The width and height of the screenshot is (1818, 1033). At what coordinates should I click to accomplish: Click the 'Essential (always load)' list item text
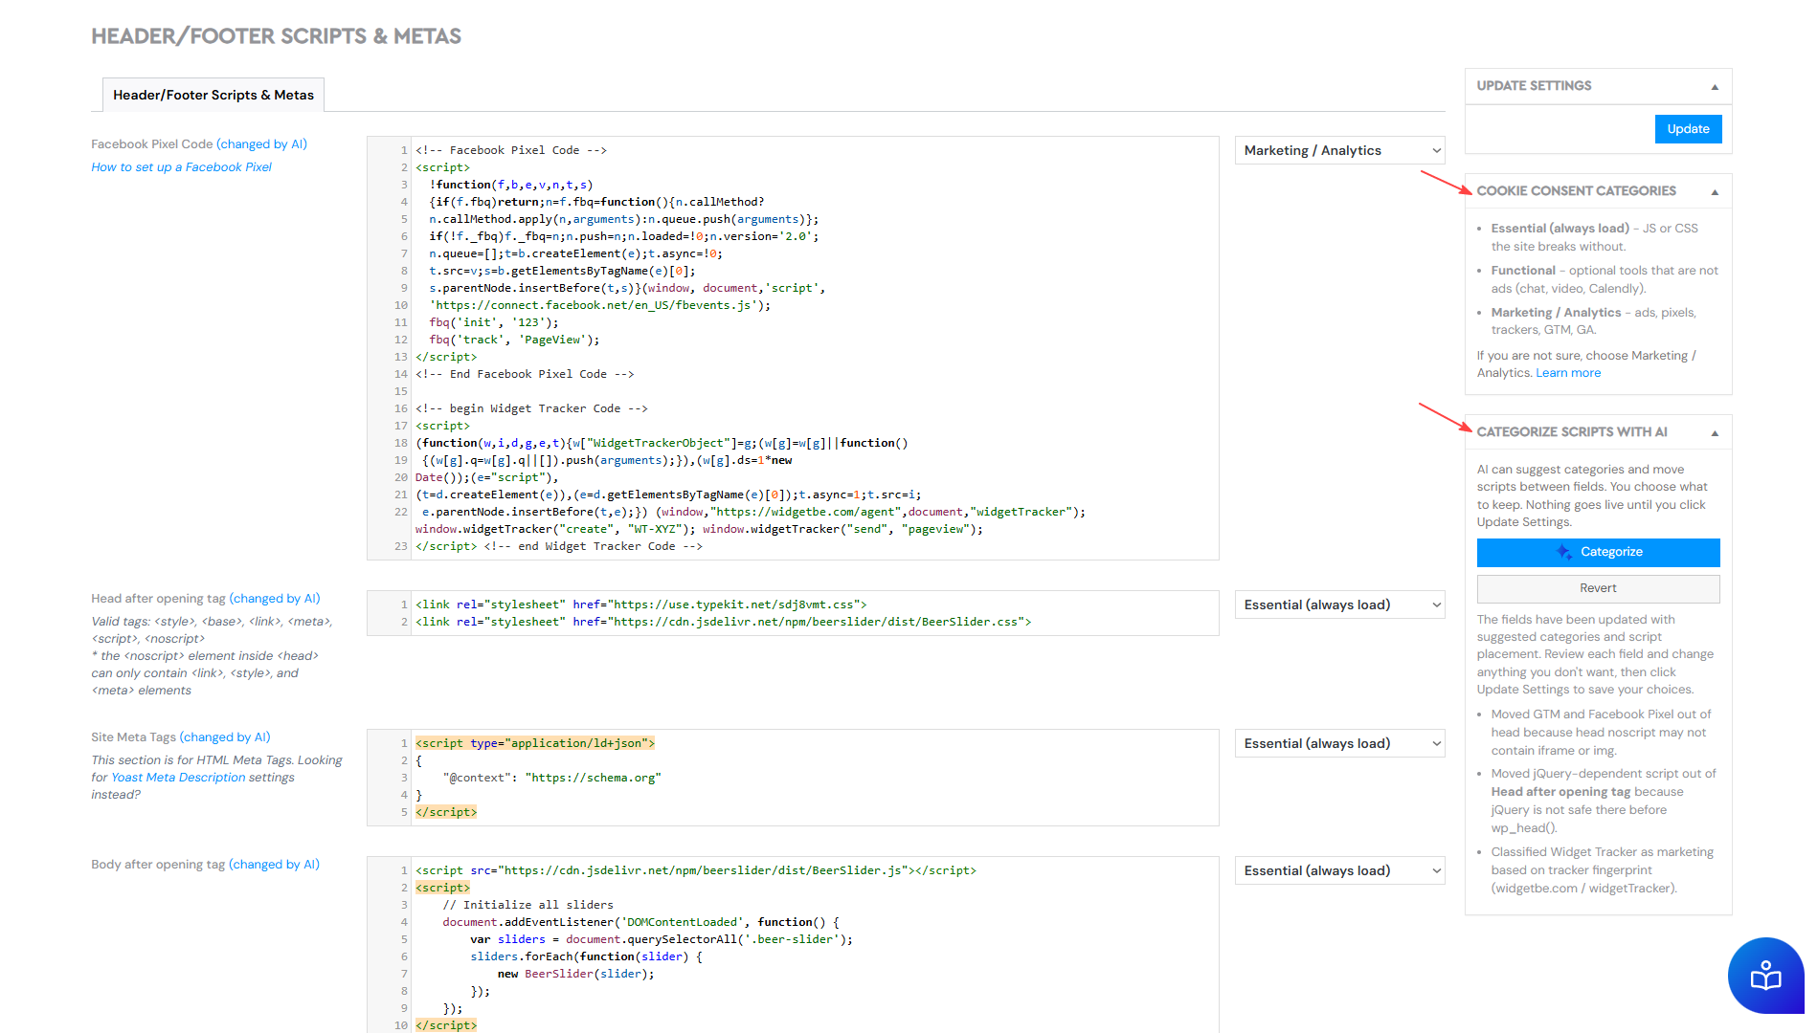(1604, 237)
